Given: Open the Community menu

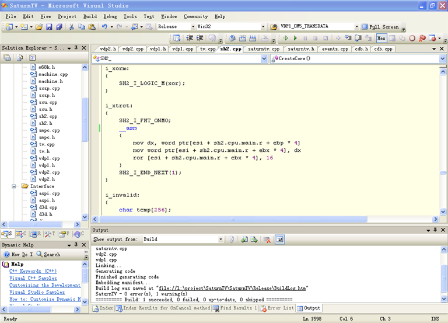Looking at the screenshot, I should [x=196, y=16].
